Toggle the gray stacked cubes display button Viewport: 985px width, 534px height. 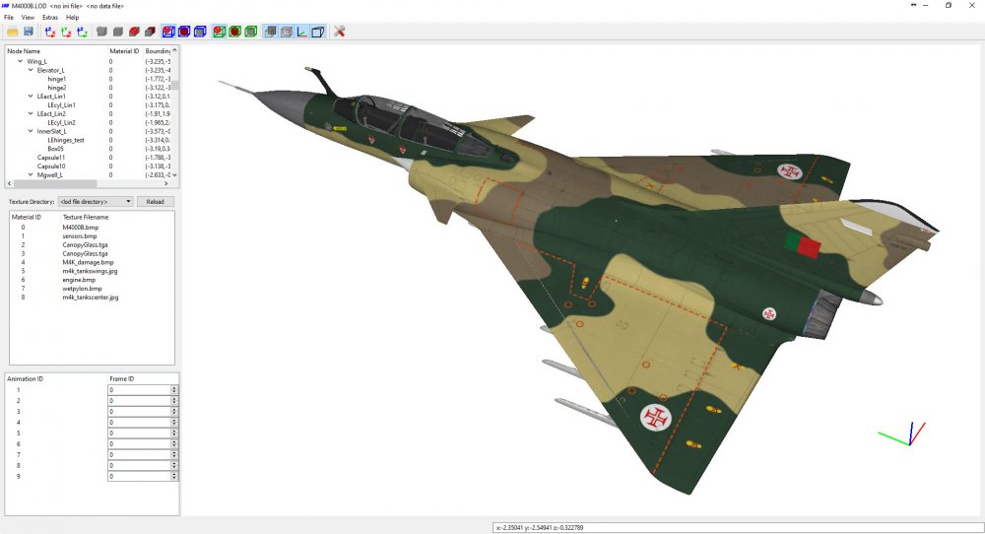coord(270,32)
